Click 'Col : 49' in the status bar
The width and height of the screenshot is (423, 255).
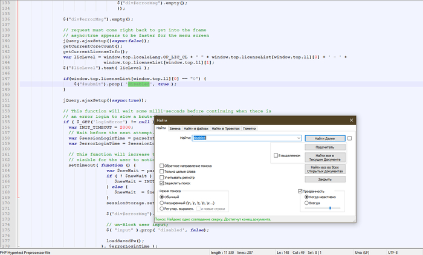(x=299, y=253)
